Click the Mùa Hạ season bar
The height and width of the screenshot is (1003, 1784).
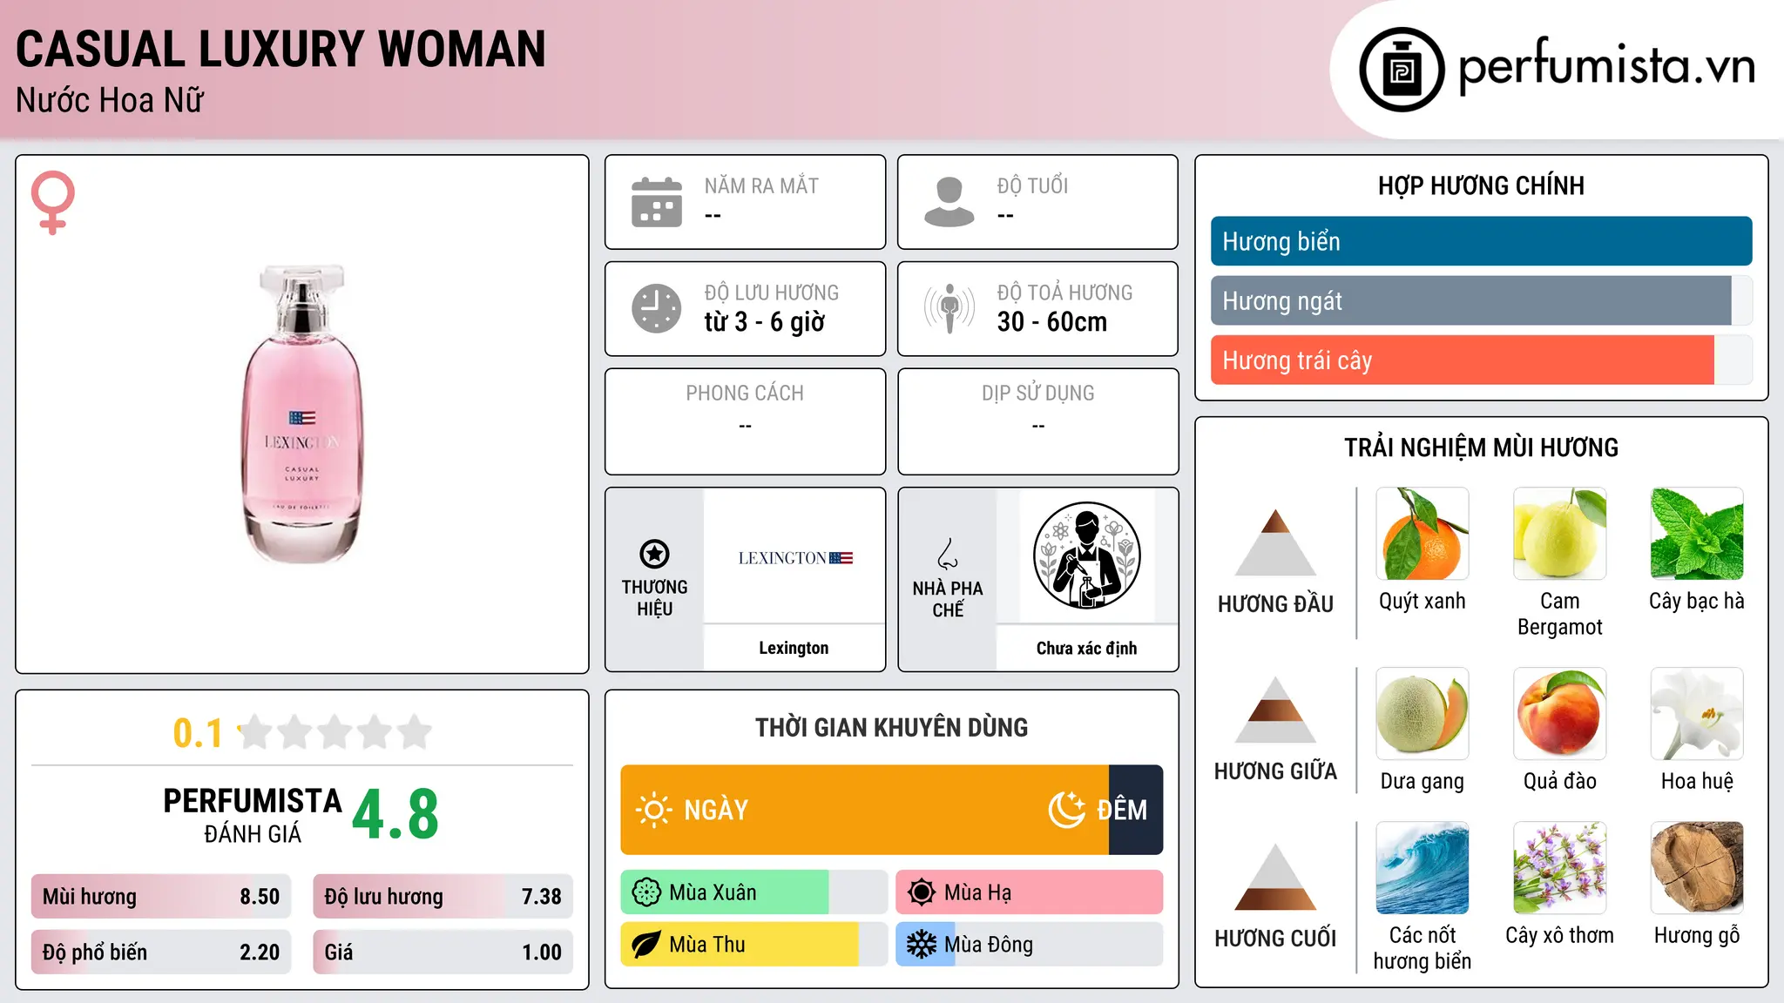(x=1030, y=892)
